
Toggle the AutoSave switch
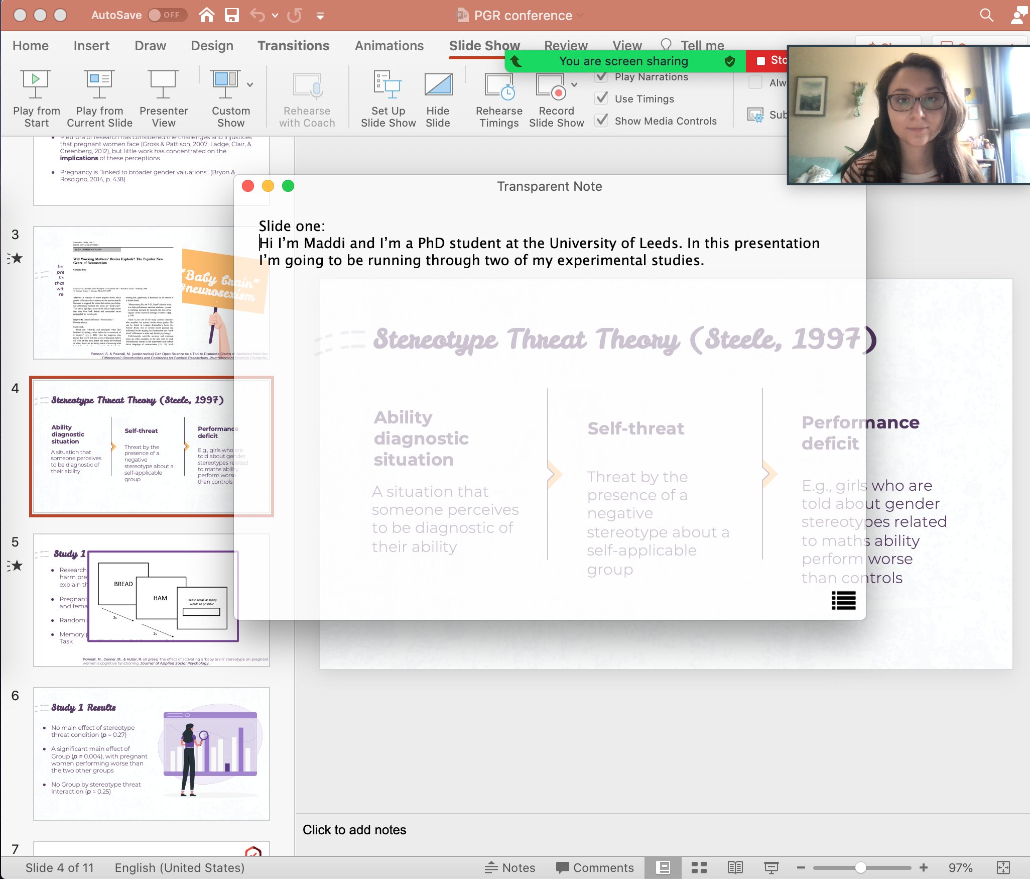(167, 15)
